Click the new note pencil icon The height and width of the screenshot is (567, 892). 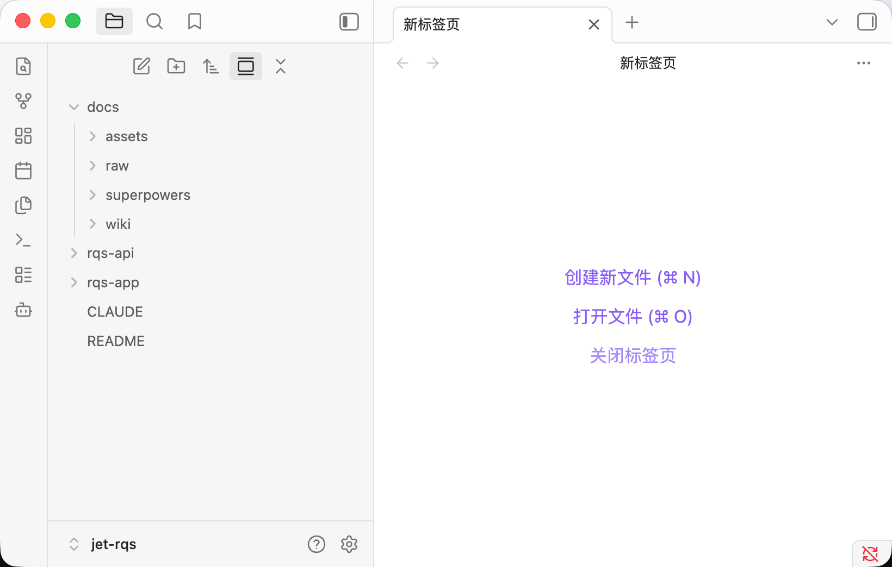[141, 66]
